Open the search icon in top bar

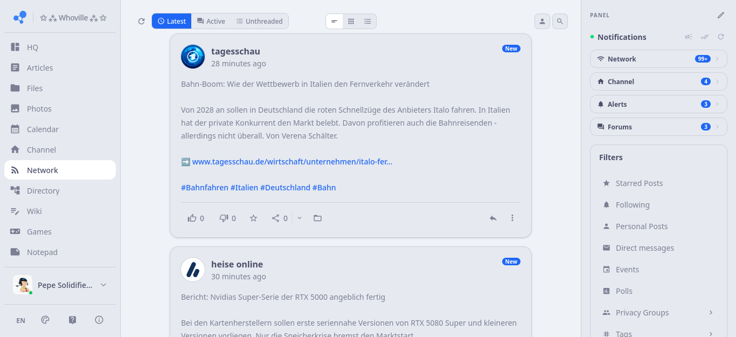click(x=560, y=21)
